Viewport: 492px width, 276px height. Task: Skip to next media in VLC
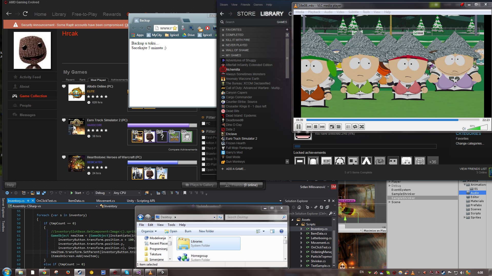322,127
